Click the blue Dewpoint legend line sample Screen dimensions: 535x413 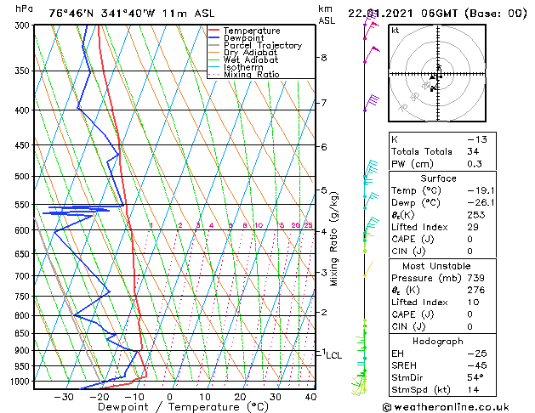(x=214, y=37)
